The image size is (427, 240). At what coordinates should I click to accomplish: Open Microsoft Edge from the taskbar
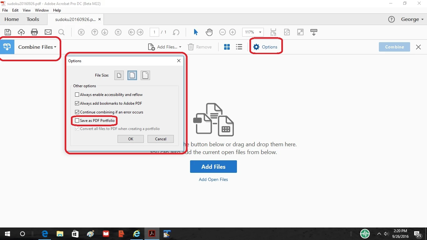[x=45, y=234]
